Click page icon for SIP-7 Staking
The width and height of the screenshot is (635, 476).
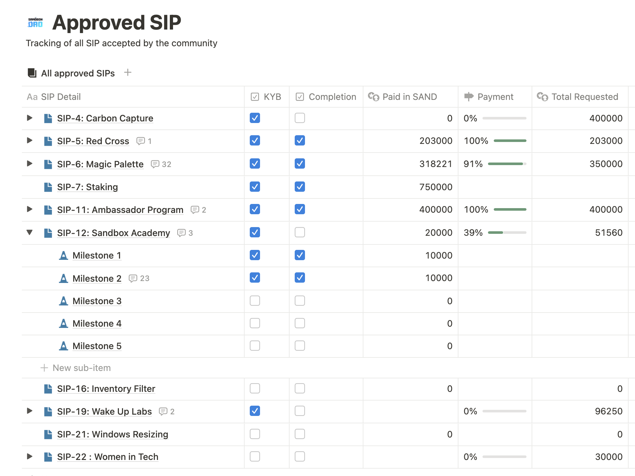(48, 187)
